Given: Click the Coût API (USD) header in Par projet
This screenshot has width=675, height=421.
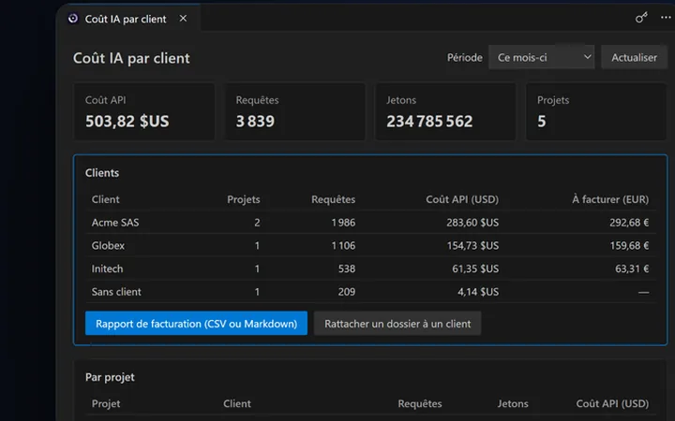Looking at the screenshot, I should pyautogui.click(x=612, y=404).
